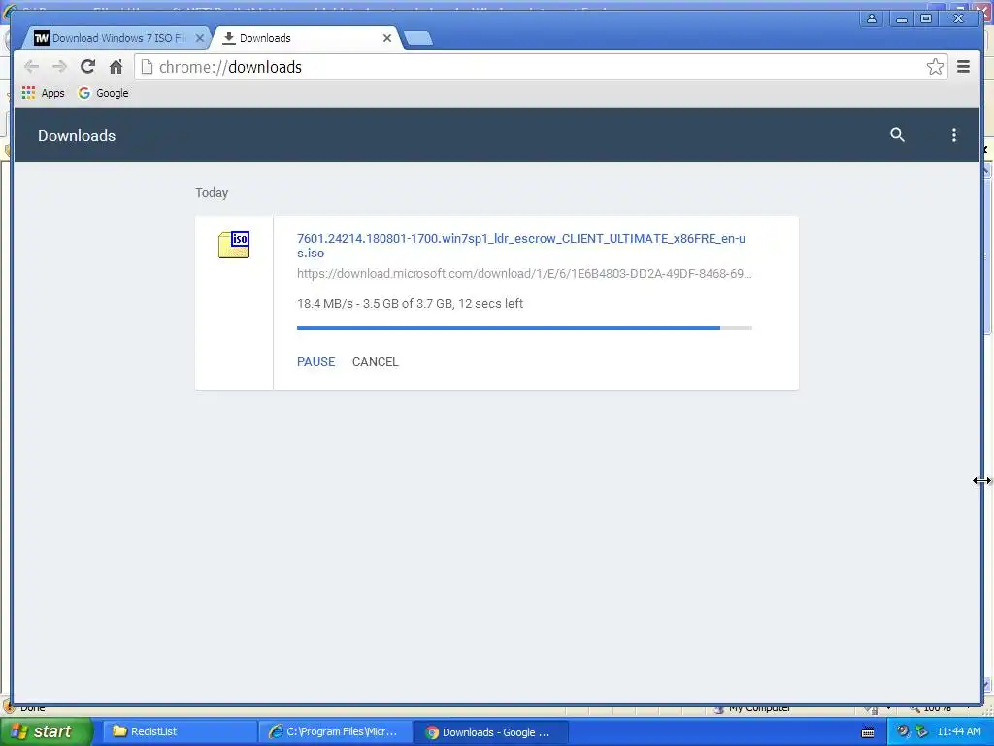Click the chrome://downloads address bar
Viewport: 994px width, 746px height.
[541, 67]
